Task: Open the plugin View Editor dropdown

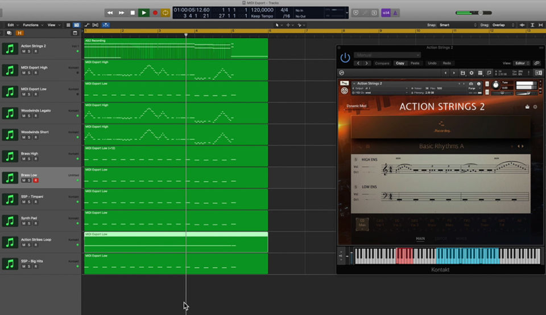Action: (522, 63)
